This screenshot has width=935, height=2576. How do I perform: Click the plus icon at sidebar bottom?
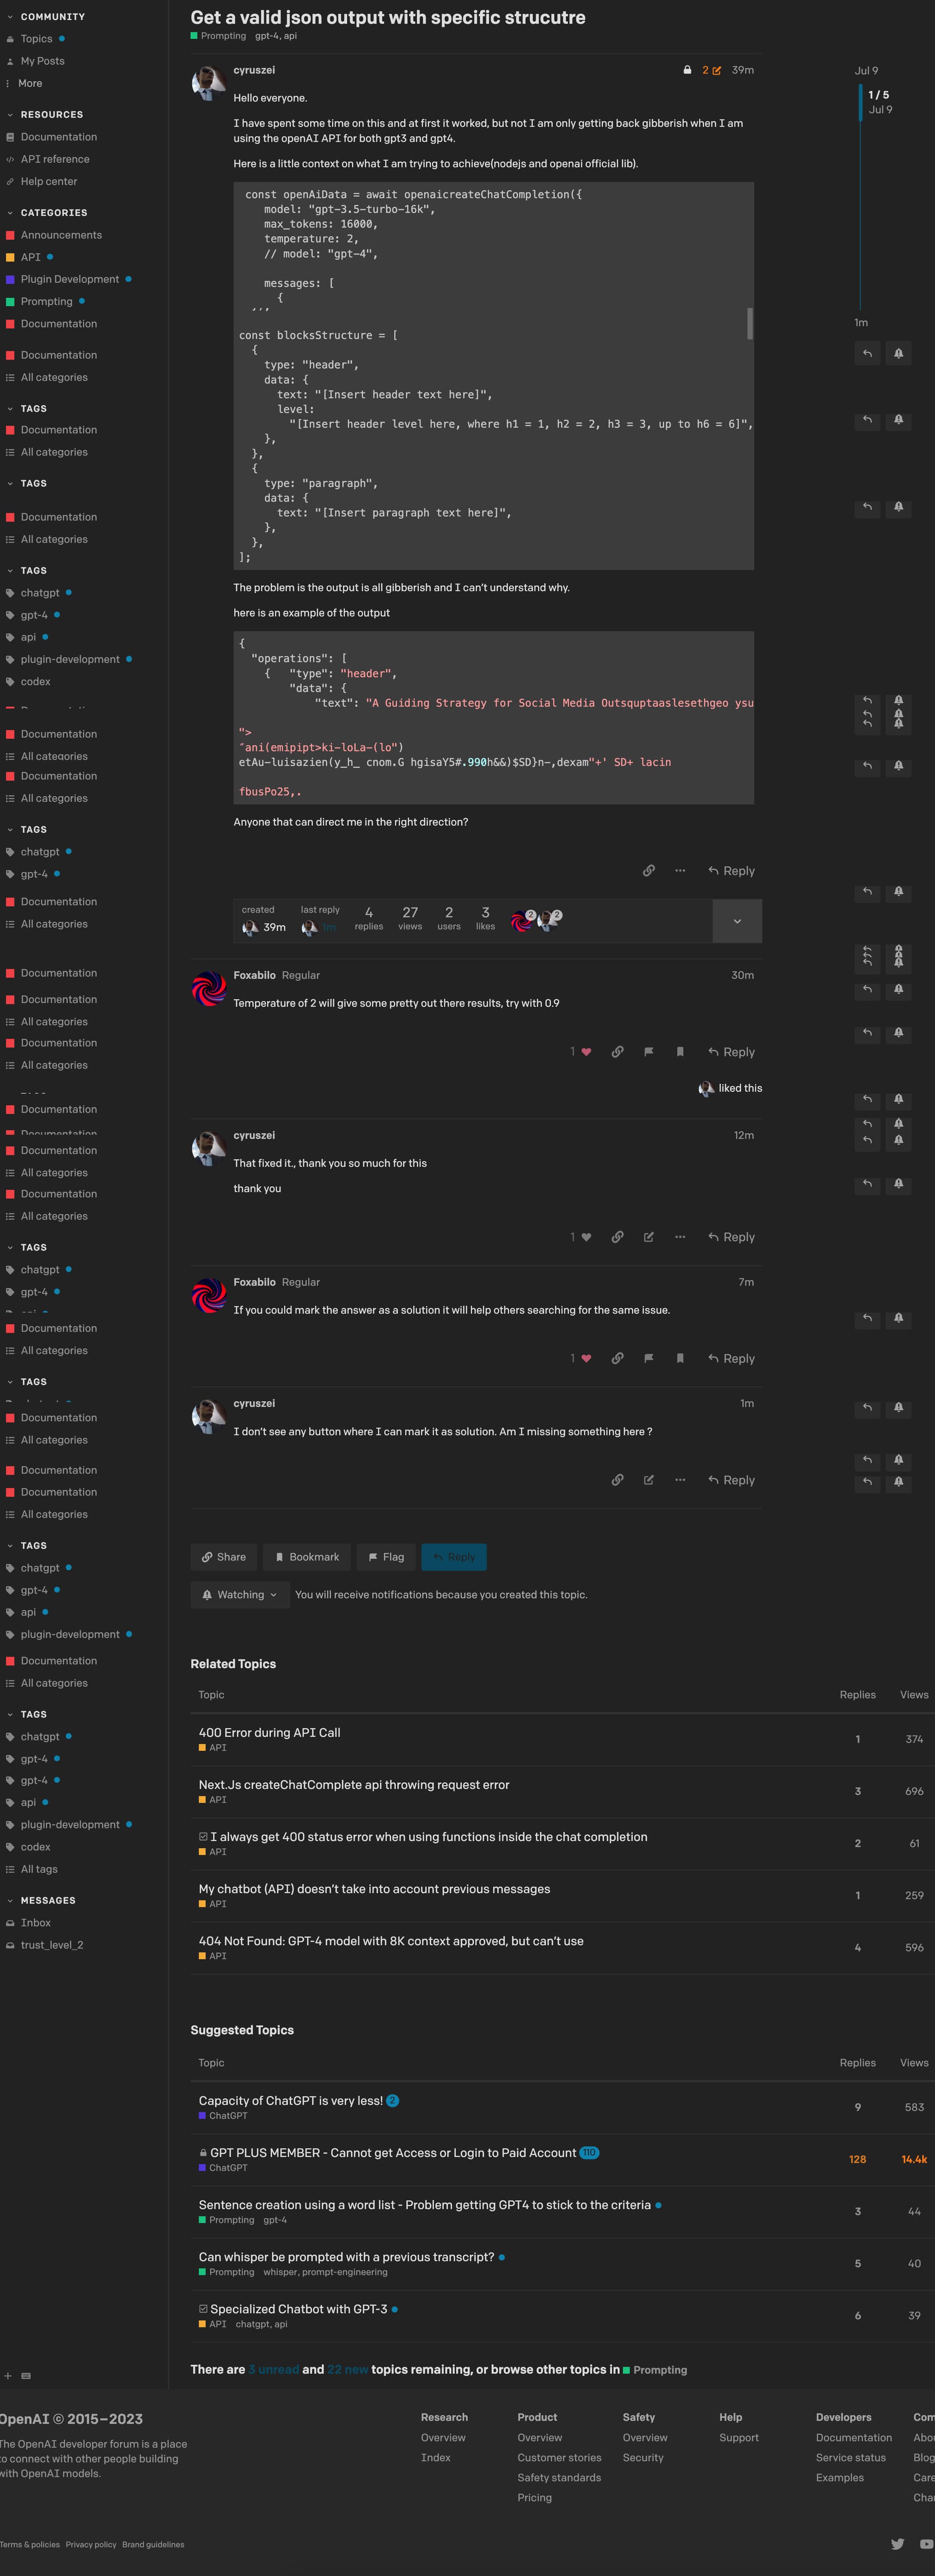pyautogui.click(x=8, y=2376)
